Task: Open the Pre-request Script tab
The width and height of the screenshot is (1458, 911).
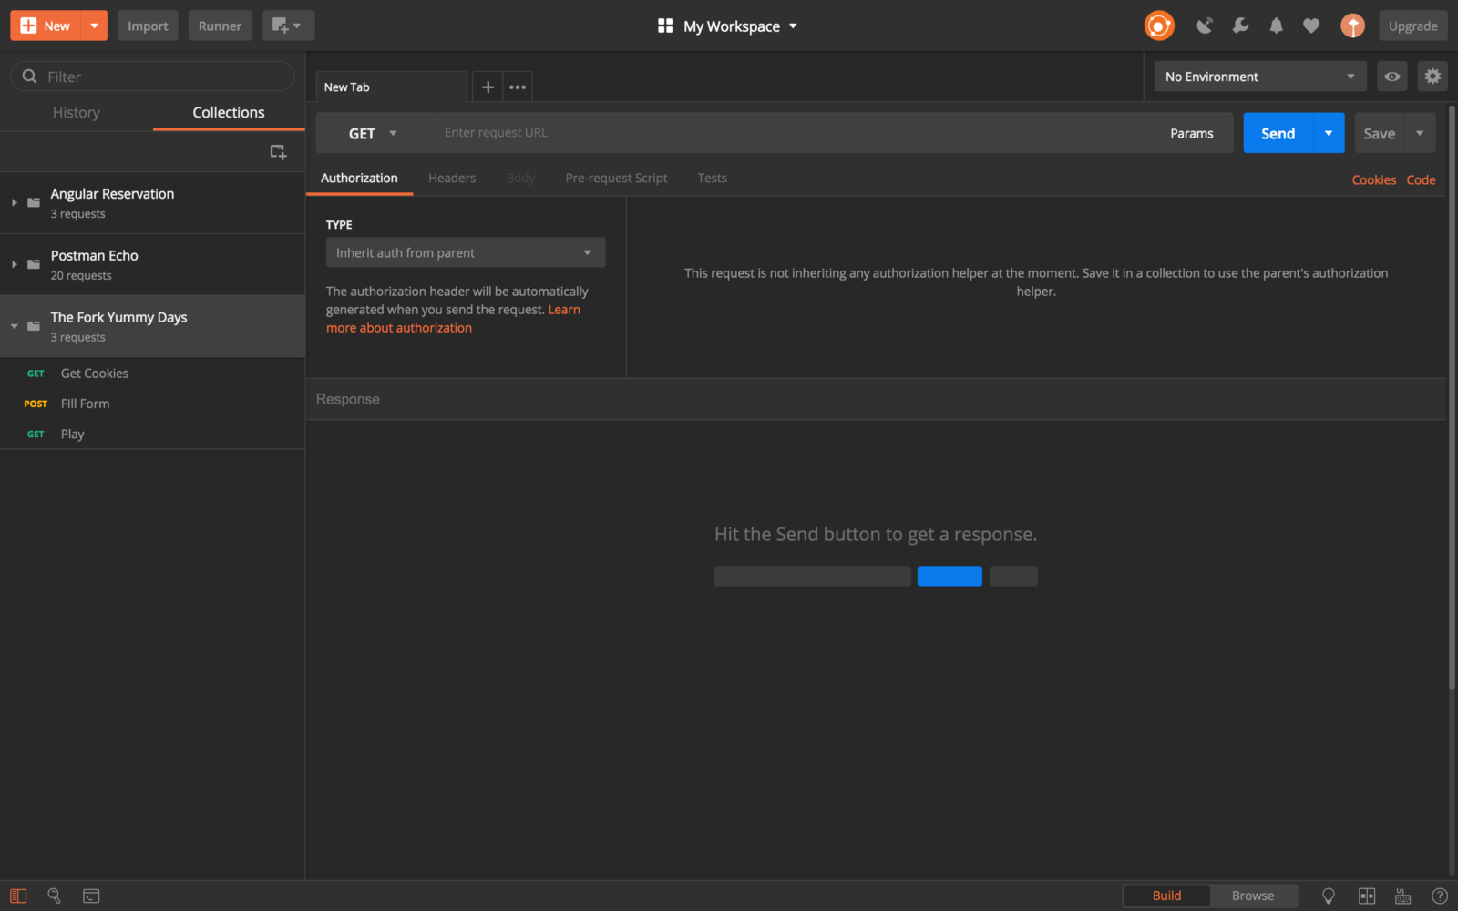Action: tap(616, 178)
